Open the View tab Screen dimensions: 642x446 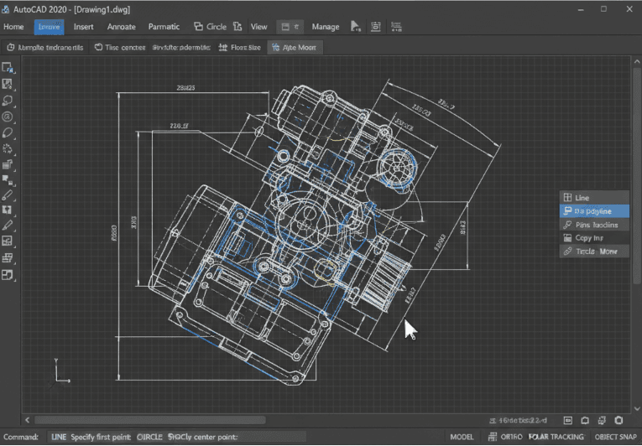(x=258, y=27)
